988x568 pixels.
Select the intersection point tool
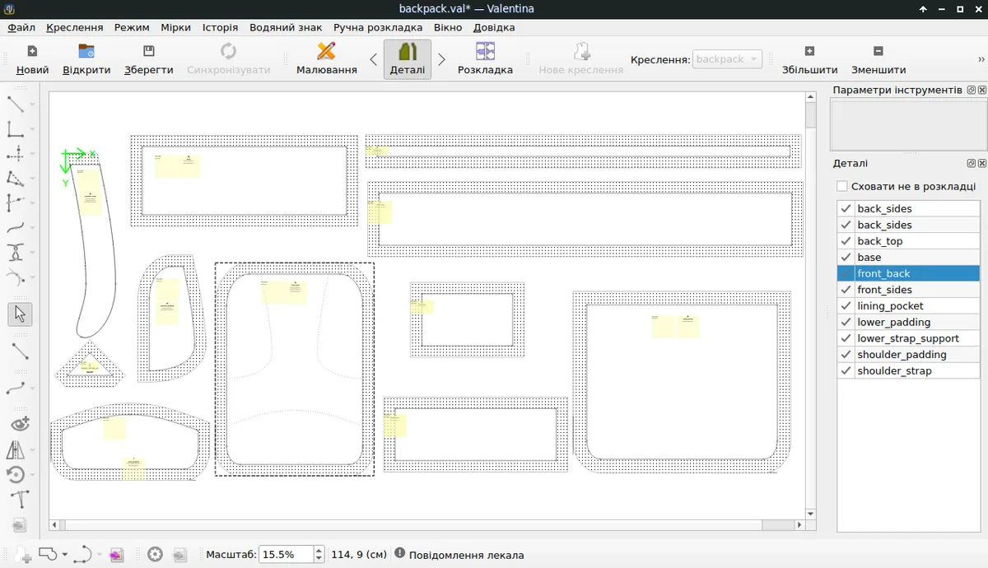click(16, 203)
